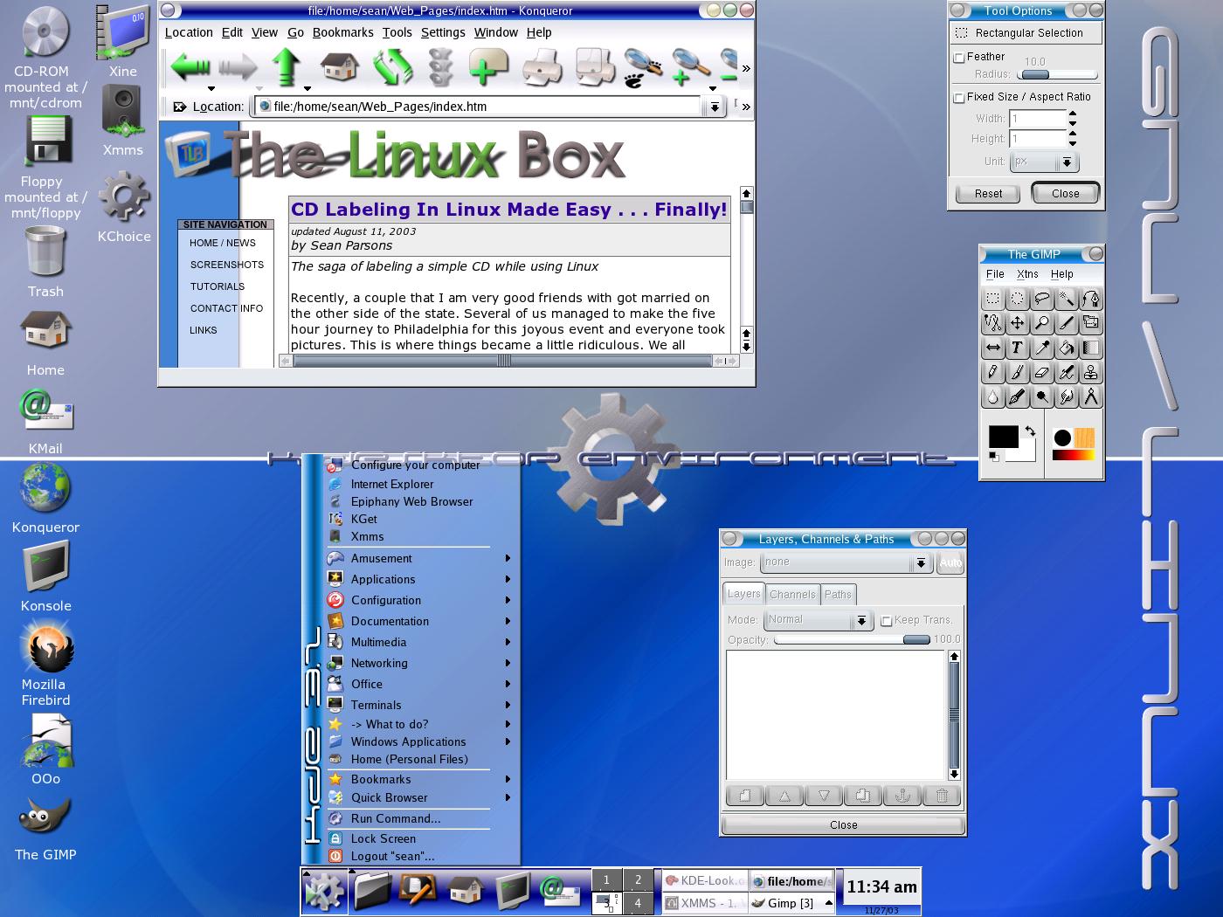1223x917 pixels.
Task: Toggle the Auto button in Layers dialog
Action: tap(950, 562)
